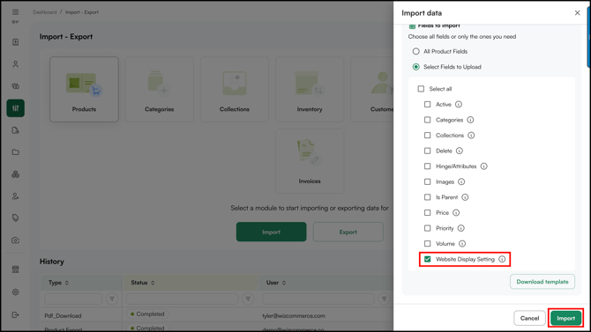Tick the Delete field checkbox
This screenshot has height=332, width=591.
[x=428, y=151]
